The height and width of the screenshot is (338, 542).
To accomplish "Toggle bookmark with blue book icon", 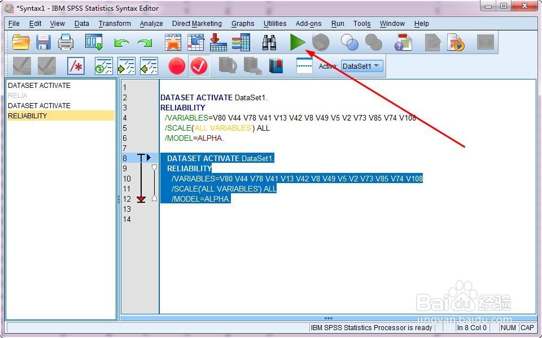I will 276,66.
